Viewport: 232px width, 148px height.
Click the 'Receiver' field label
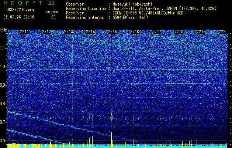(75, 13)
